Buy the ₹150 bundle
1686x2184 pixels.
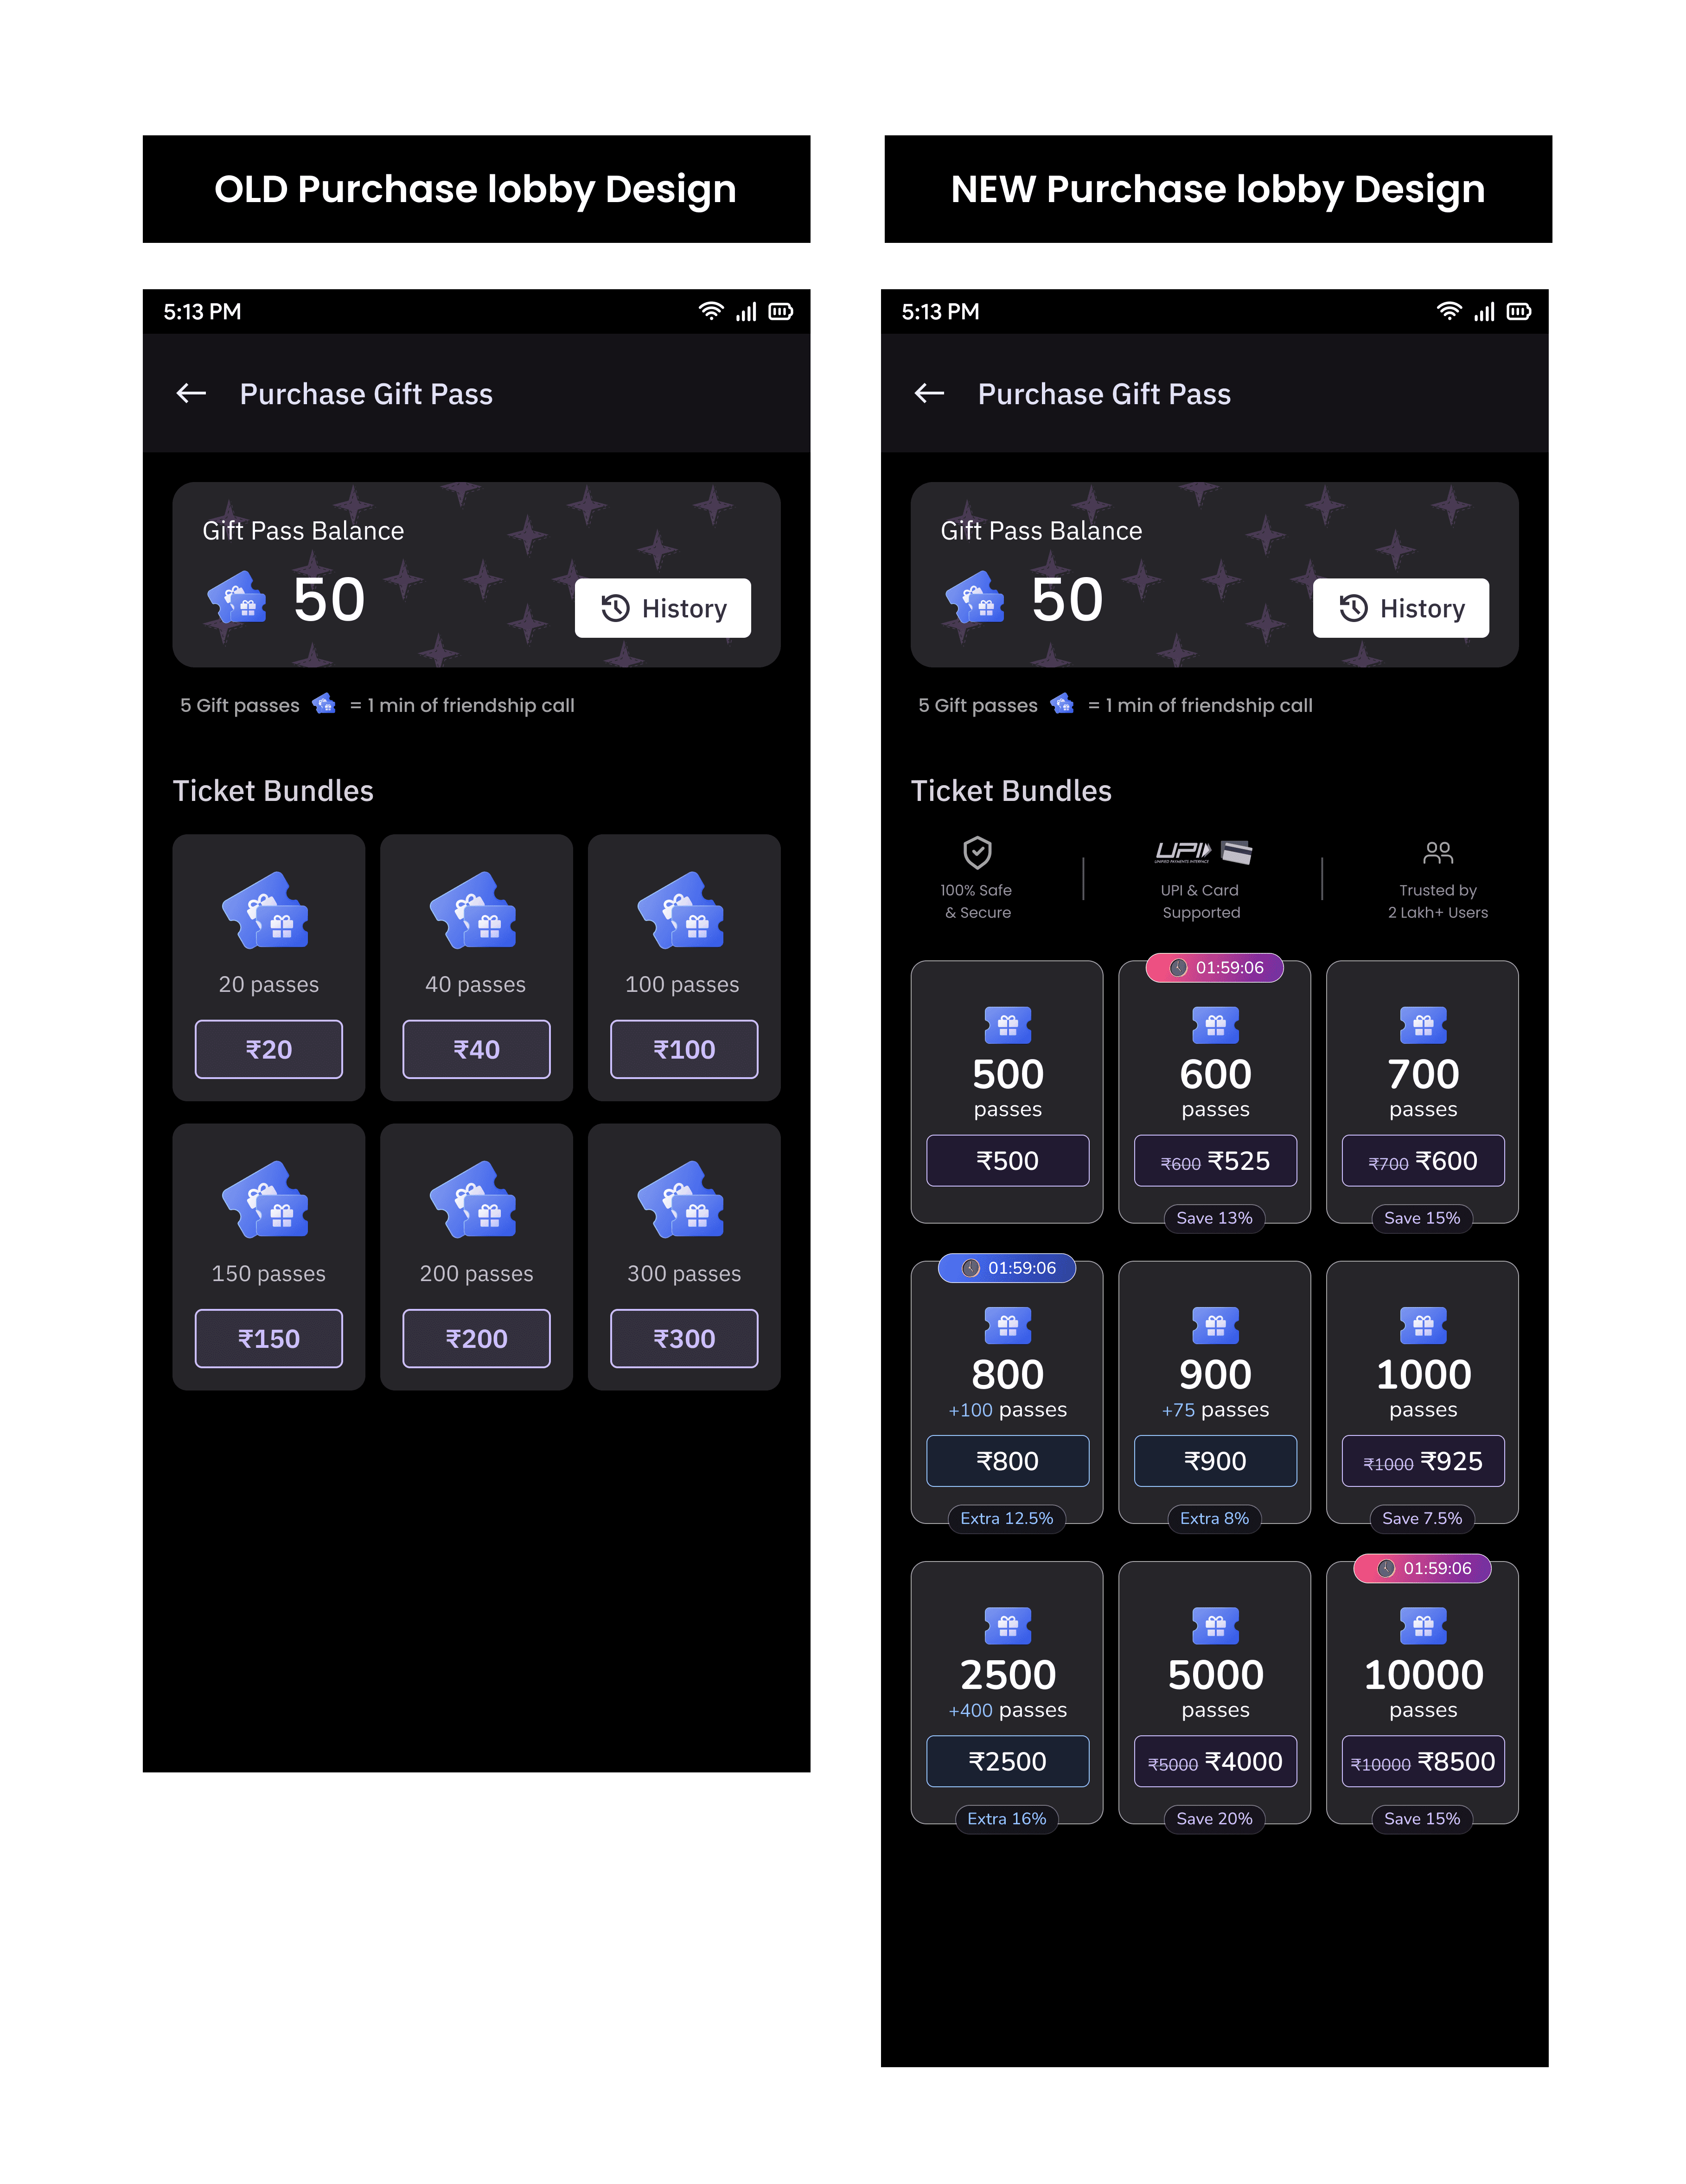tap(268, 1338)
